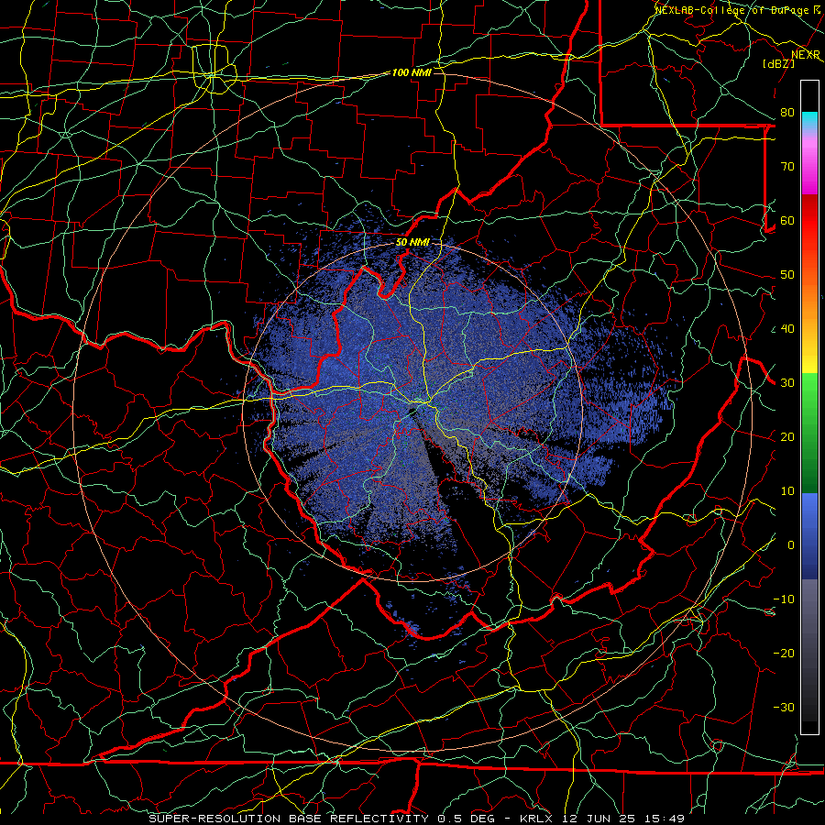The height and width of the screenshot is (825, 825).
Task: Click the 20 value on dBZ scale
Action: 787,436
